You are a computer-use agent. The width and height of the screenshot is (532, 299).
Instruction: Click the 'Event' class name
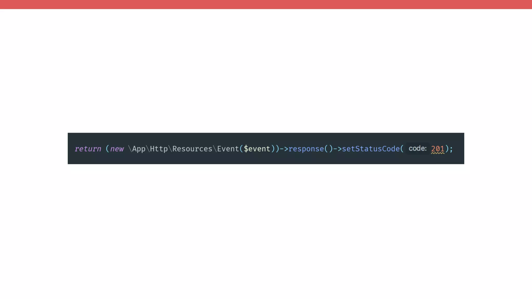228,149
